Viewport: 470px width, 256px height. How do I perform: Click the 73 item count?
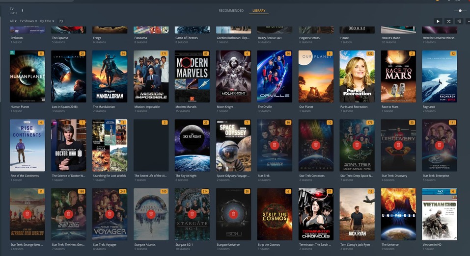coord(61,21)
